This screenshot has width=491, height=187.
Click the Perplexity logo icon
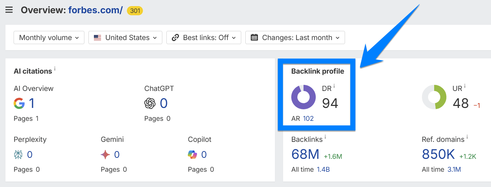[18, 155]
